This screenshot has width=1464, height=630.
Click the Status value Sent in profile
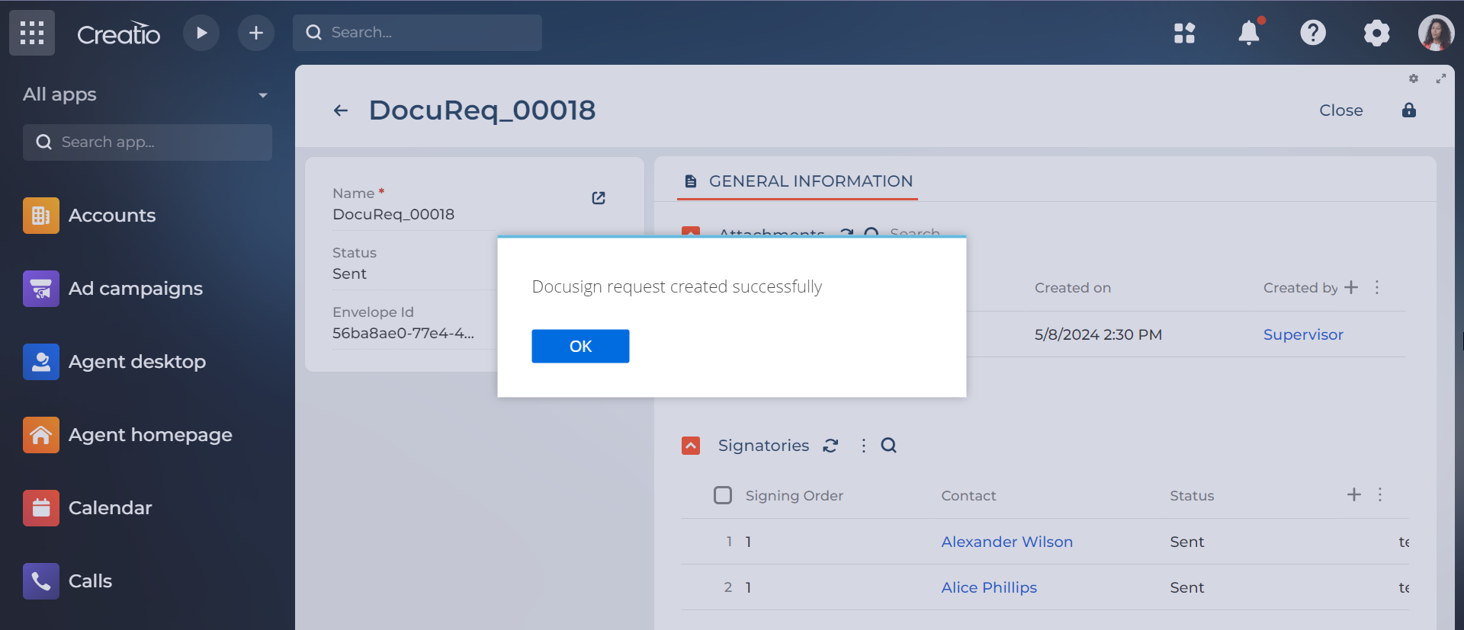click(x=349, y=273)
